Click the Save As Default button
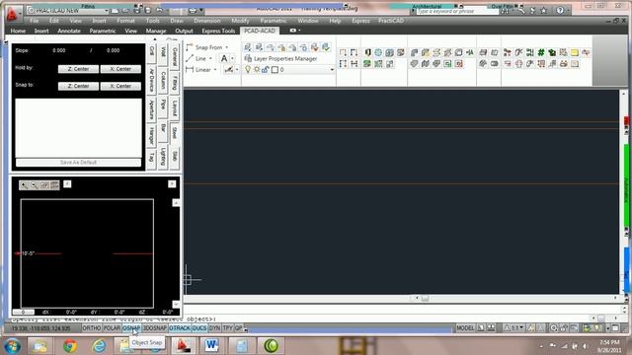The width and height of the screenshot is (632, 355). point(78,162)
